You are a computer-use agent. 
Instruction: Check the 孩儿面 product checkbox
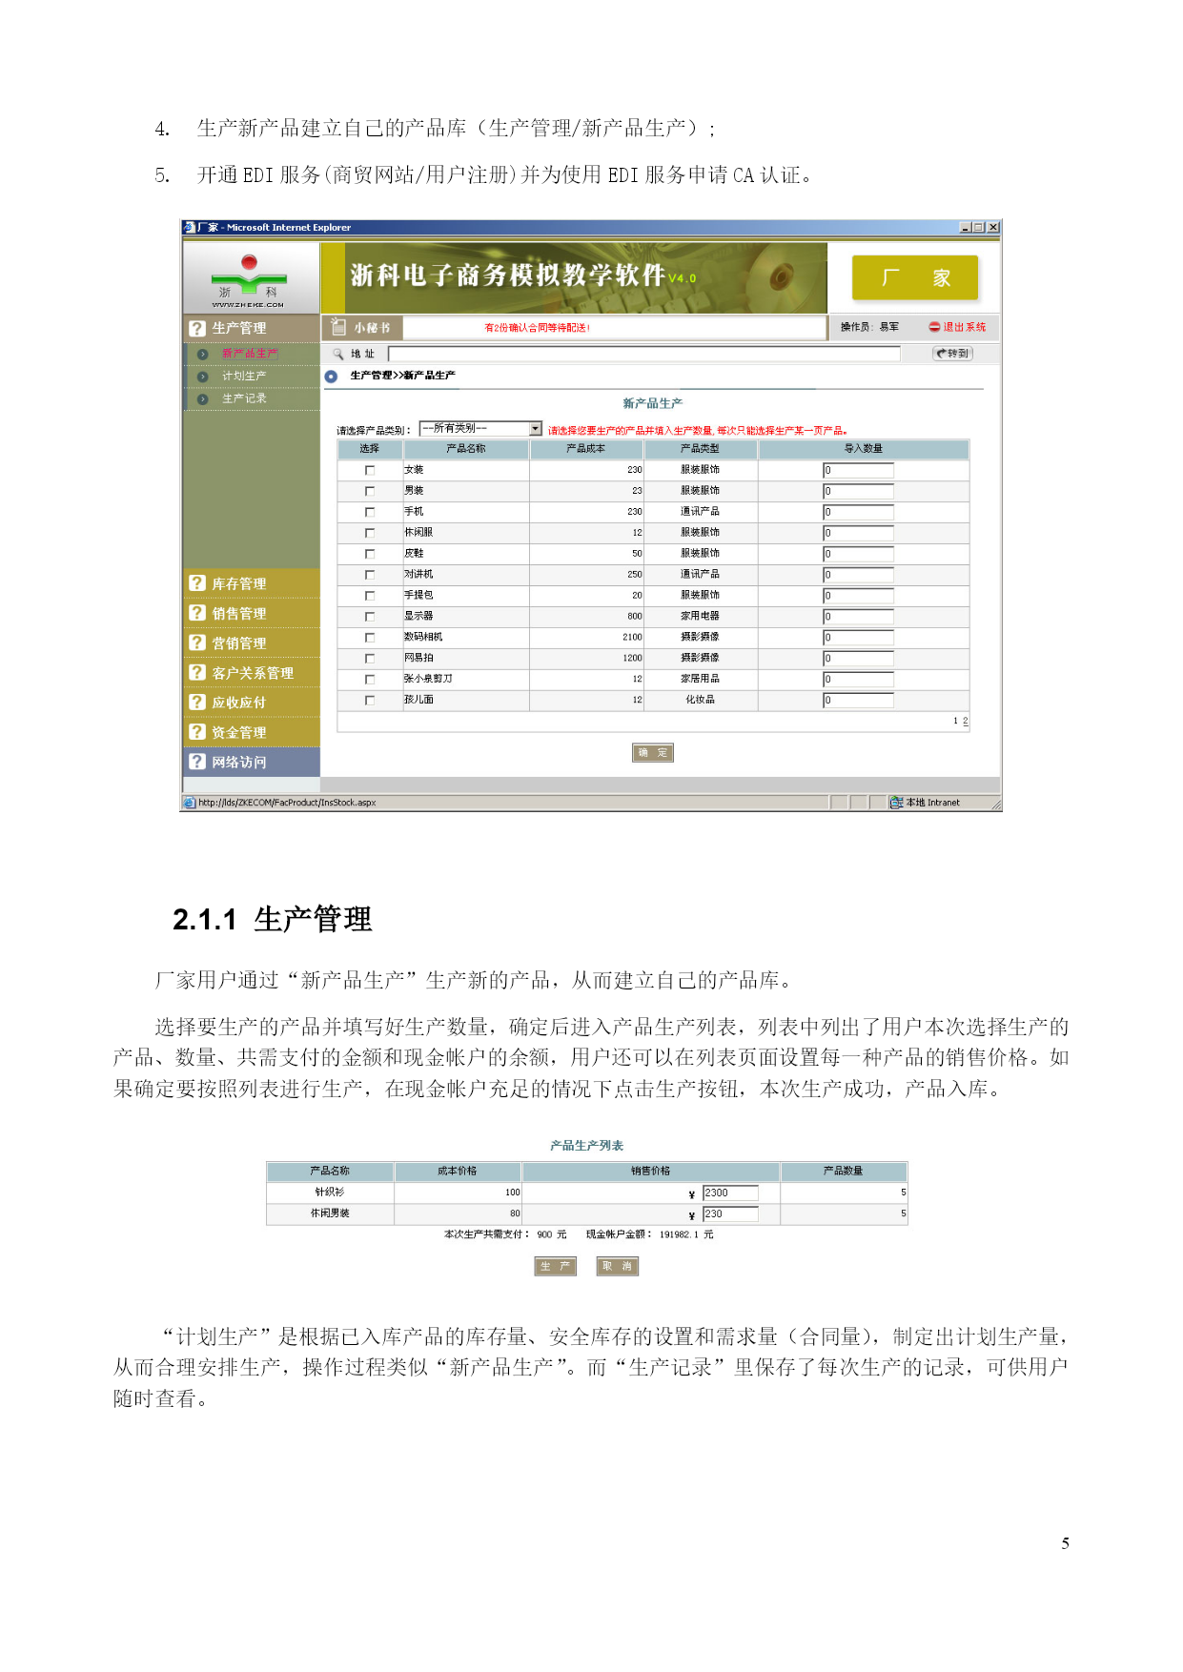click(x=370, y=702)
